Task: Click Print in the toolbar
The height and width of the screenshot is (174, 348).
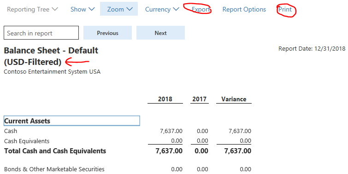Action: click(285, 9)
